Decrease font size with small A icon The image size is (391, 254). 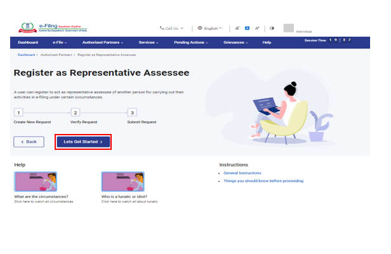pos(237,29)
